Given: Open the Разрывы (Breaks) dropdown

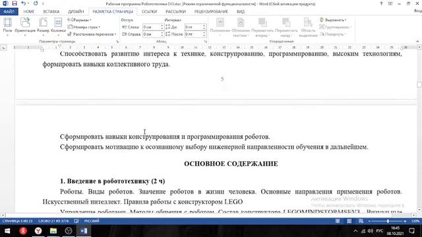Looking at the screenshot, I should (79, 20).
